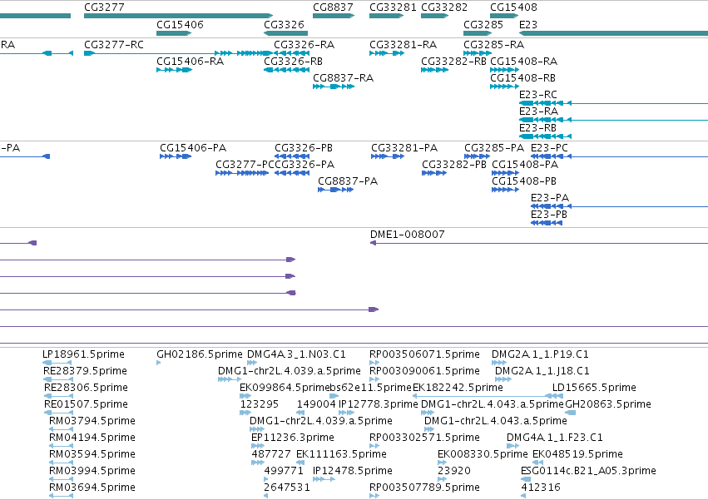Click the EK182242.5prime EST label

point(458,388)
